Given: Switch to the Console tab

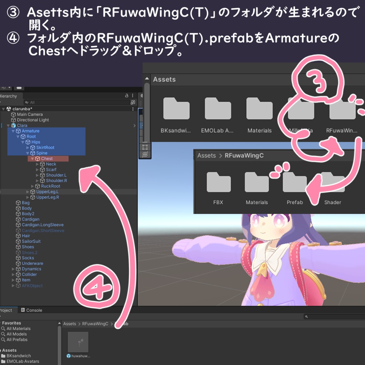Looking at the screenshot, I should pyautogui.click(x=32, y=310).
